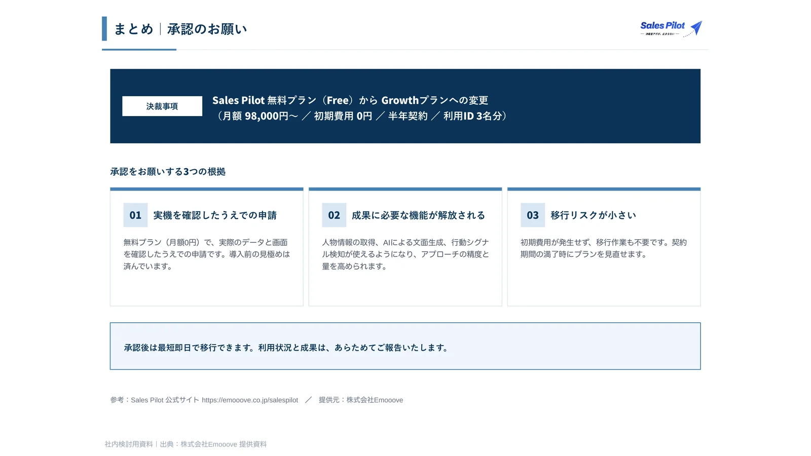Click card 02 body text 人物情報の取得

[405, 254]
